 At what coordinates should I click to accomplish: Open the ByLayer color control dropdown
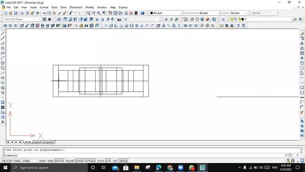(x=166, y=13)
